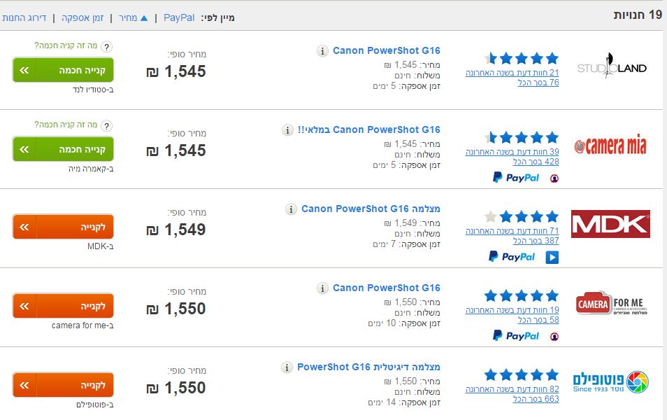Click info icon beside Studio Land Canon PowerShot G16
The width and height of the screenshot is (667, 420).
[322, 51]
